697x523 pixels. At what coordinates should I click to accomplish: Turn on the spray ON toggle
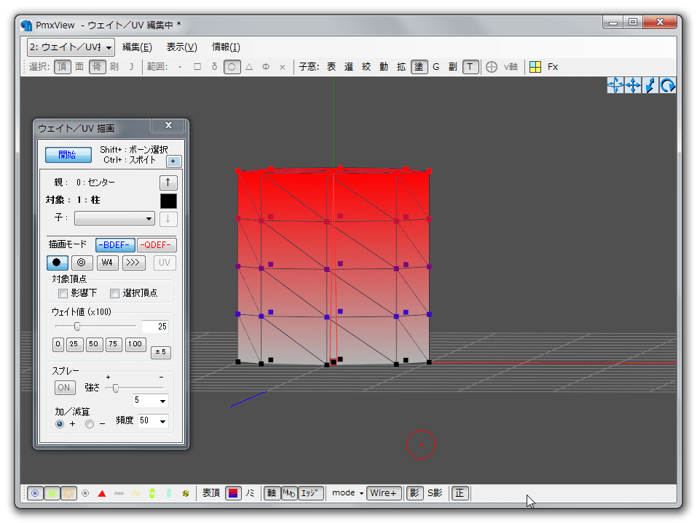(x=64, y=388)
